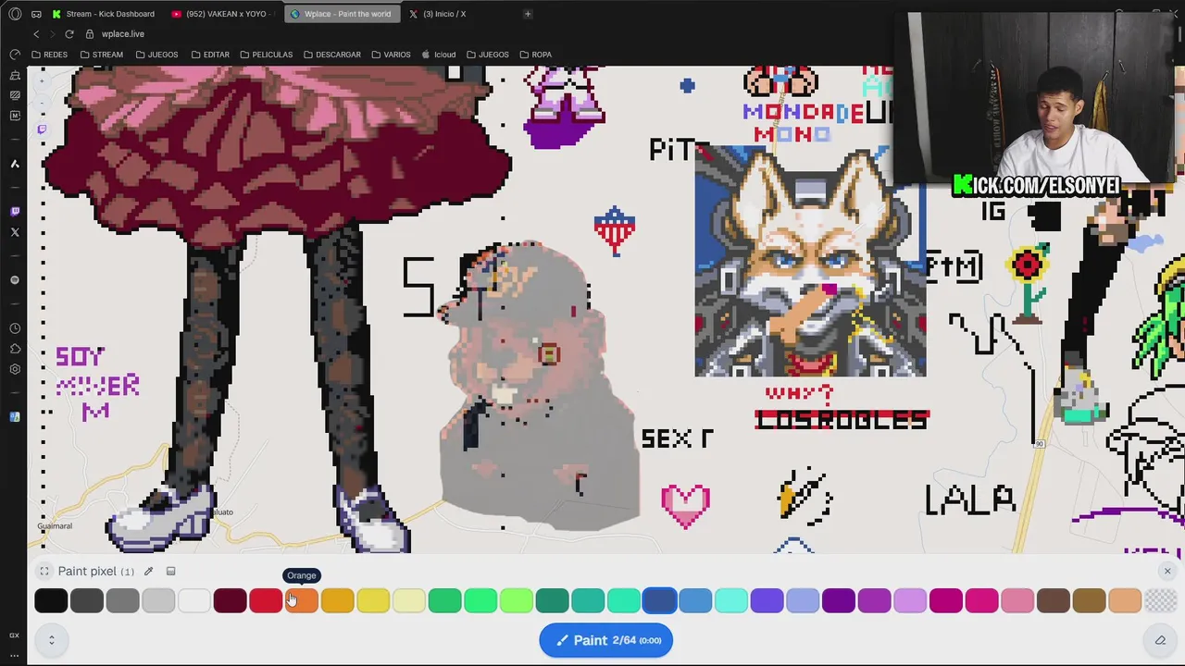The height and width of the screenshot is (666, 1185).
Task: Open the EDITAR bookmarks folder
Action: [210, 55]
